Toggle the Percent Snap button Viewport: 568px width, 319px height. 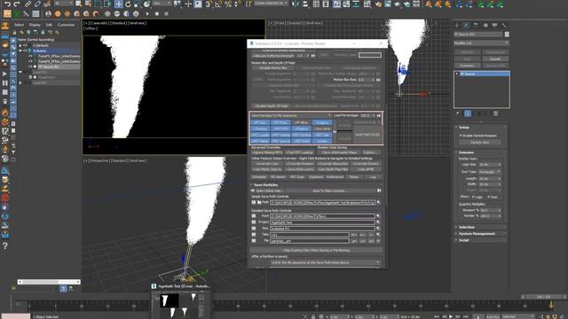[228, 4]
